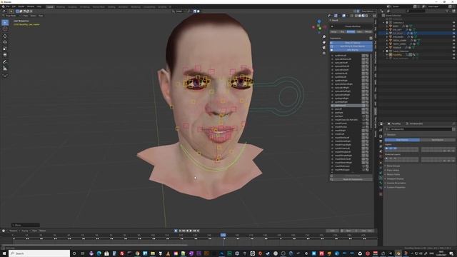Open the timeline editor type icon

coord(4,231)
